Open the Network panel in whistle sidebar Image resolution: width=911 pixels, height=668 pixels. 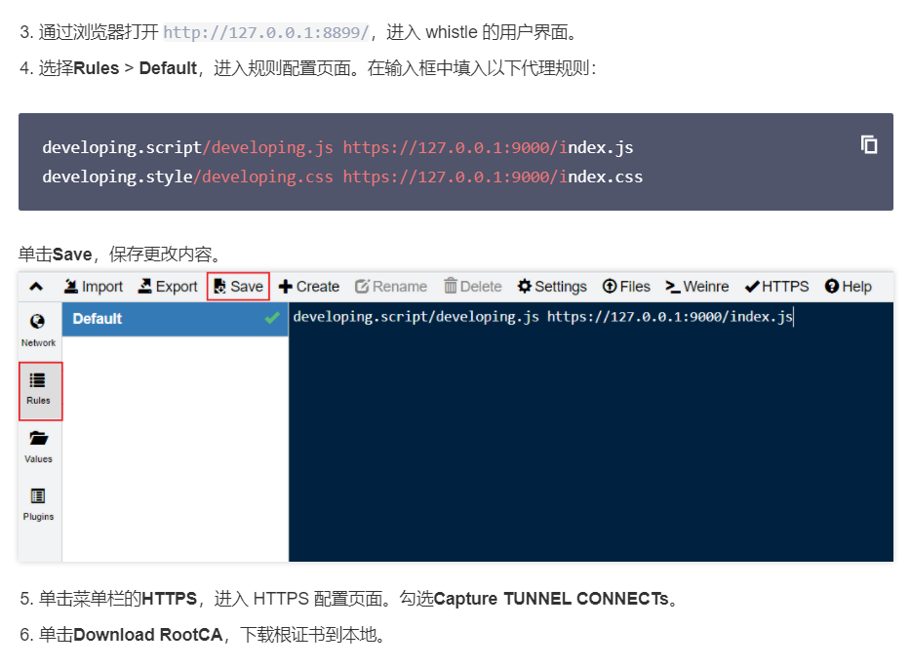(x=37, y=329)
